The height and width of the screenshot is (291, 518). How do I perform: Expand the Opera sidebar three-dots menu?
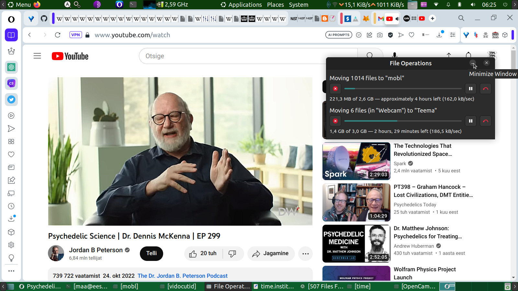click(x=11, y=271)
